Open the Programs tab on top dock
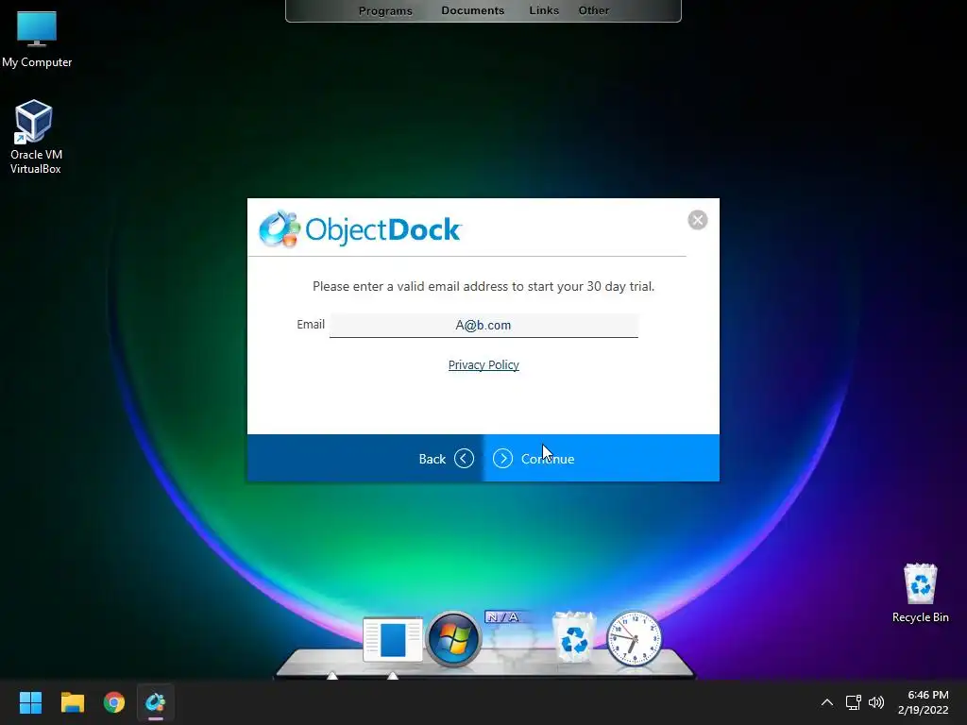Screen dimensions: 967x725 tap(385, 10)
